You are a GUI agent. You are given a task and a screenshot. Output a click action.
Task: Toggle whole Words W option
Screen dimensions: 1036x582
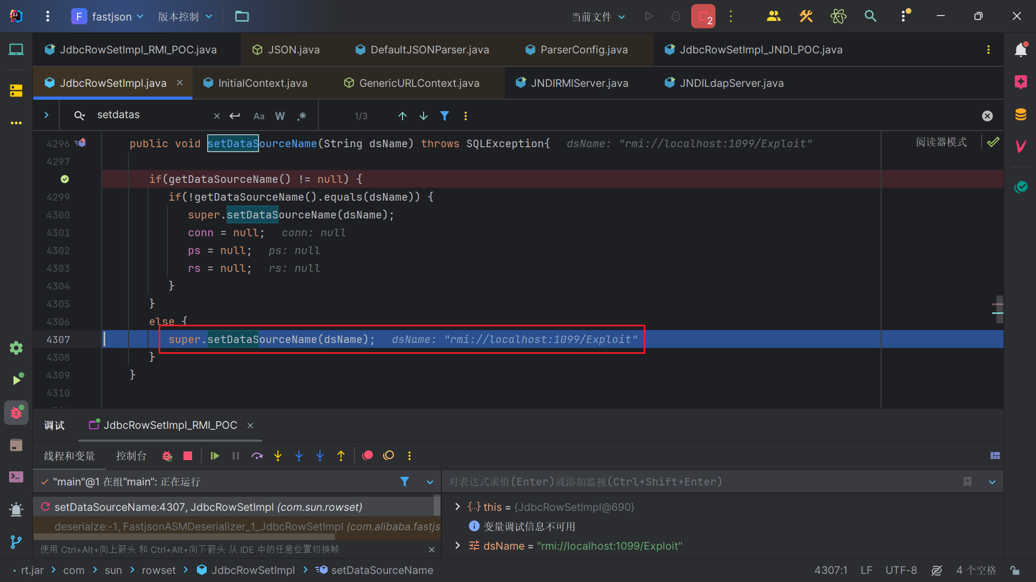pyautogui.click(x=280, y=116)
